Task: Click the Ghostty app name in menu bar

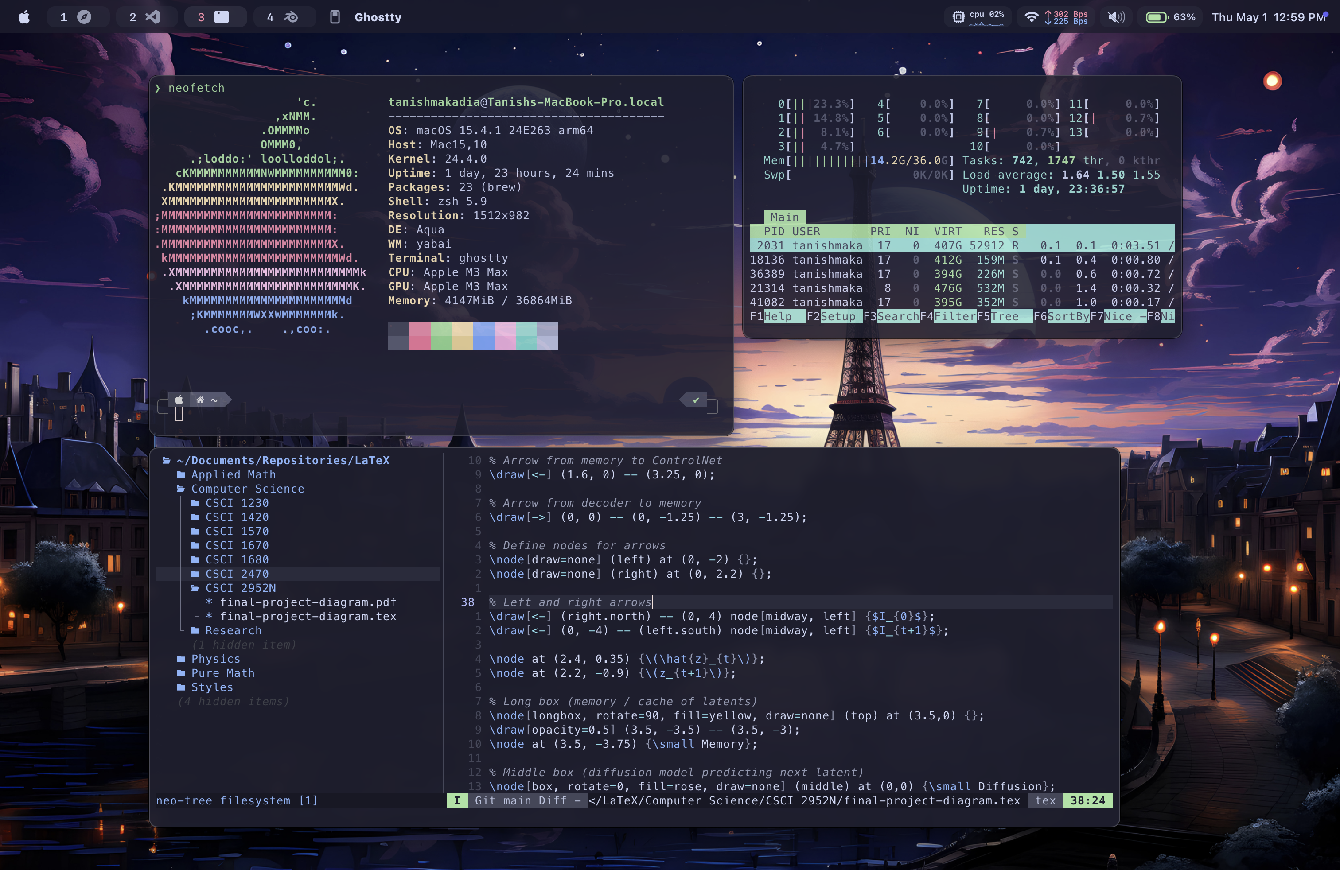Action: click(x=378, y=17)
